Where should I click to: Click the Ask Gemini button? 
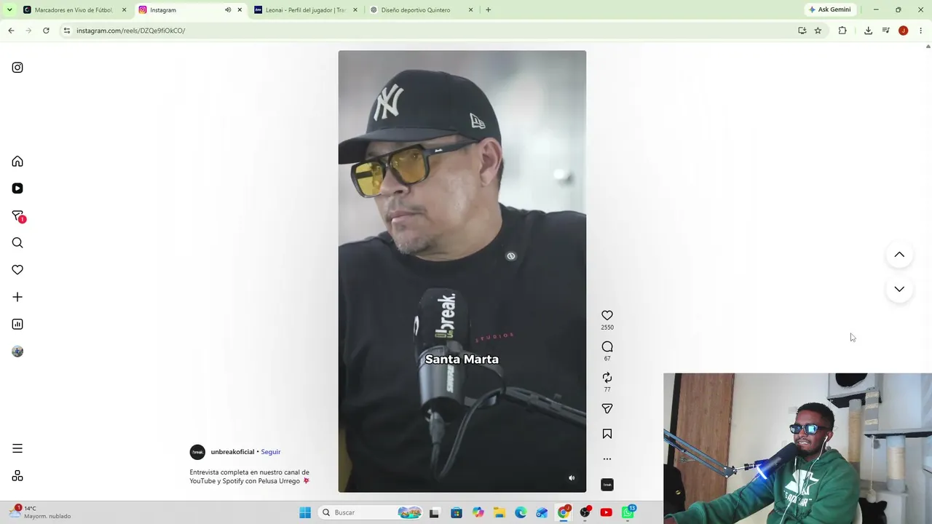[830, 9]
